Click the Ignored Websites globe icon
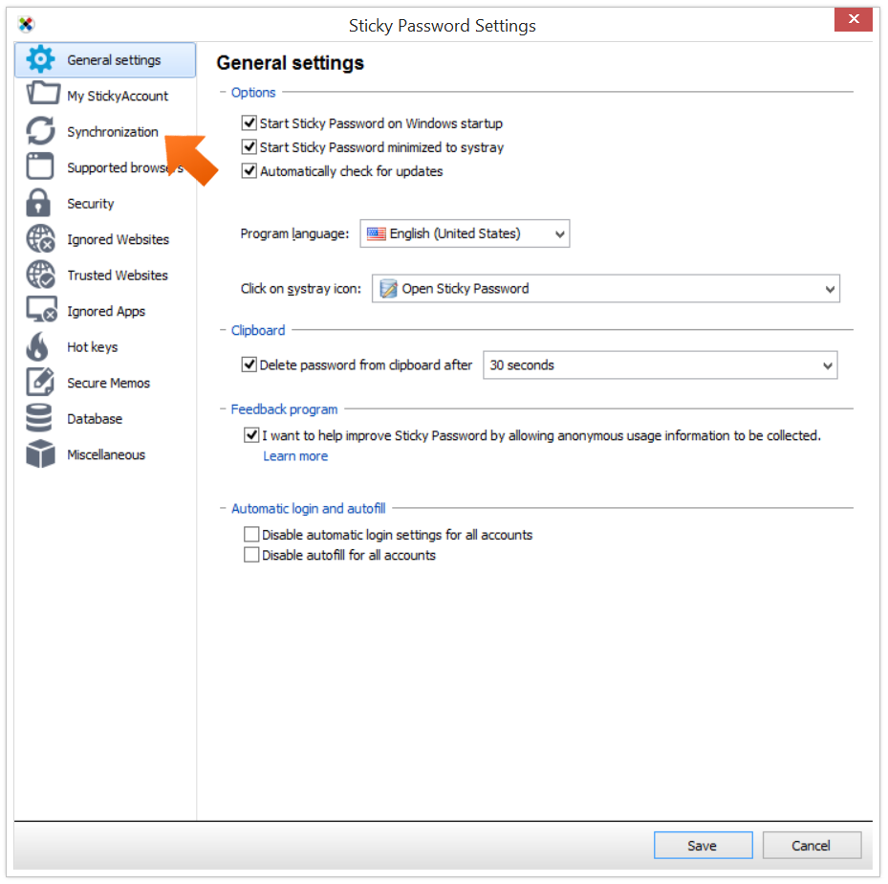The height and width of the screenshot is (884, 888). [x=41, y=238]
